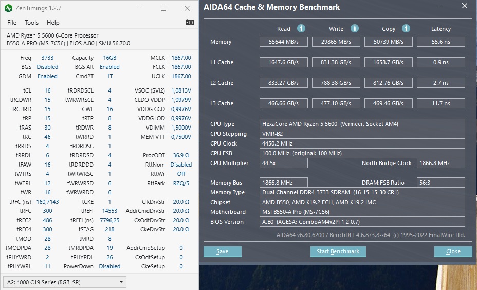The width and height of the screenshot is (477, 290).
Task: Click the info icon next to Write
Action: point(354,28)
